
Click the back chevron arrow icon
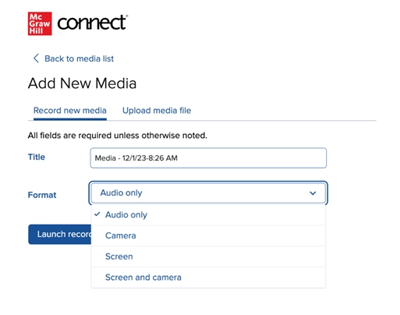(x=36, y=58)
